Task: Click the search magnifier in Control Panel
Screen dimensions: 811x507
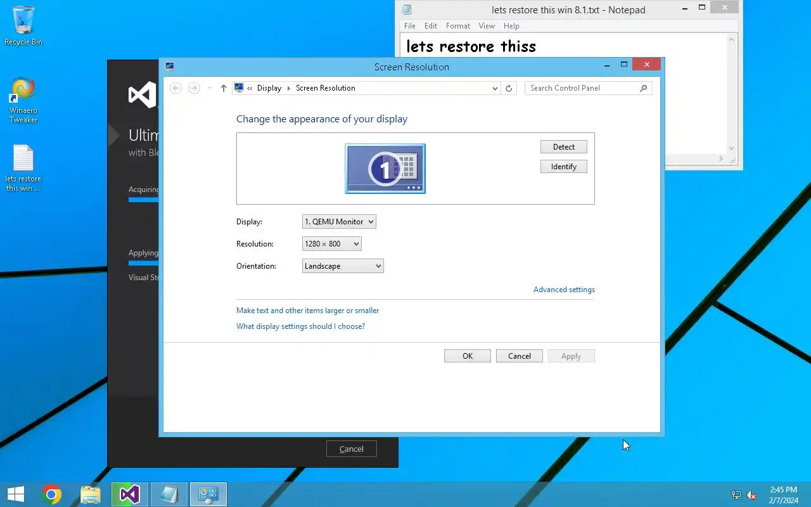Action: click(x=643, y=88)
